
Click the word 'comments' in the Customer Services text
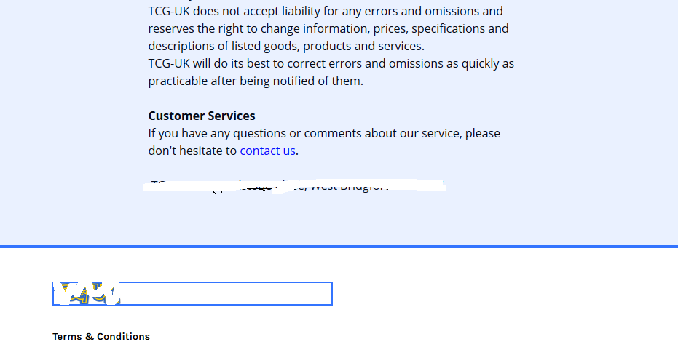click(x=333, y=133)
